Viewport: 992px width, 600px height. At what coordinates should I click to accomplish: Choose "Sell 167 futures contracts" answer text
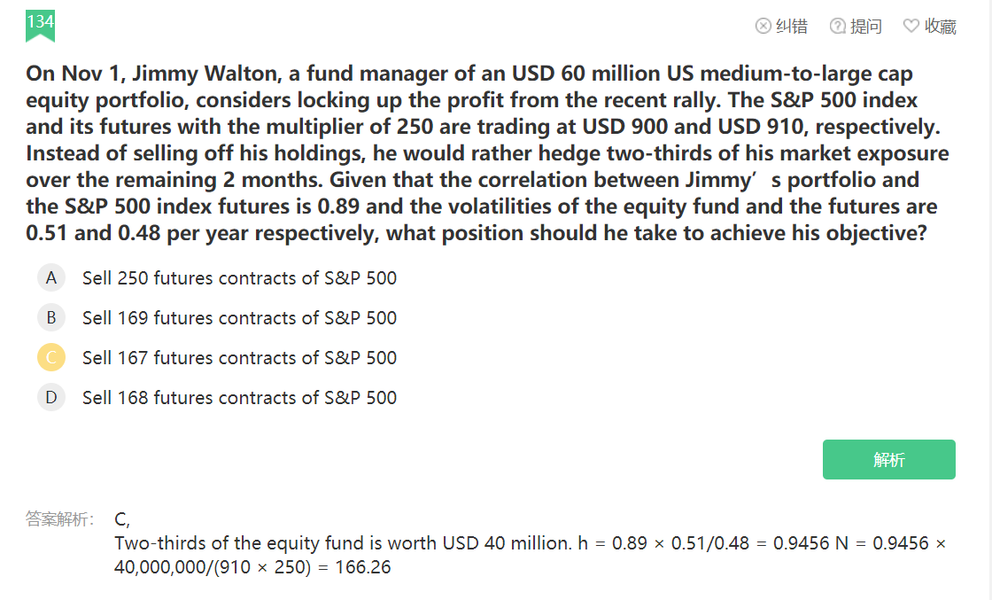tap(239, 358)
